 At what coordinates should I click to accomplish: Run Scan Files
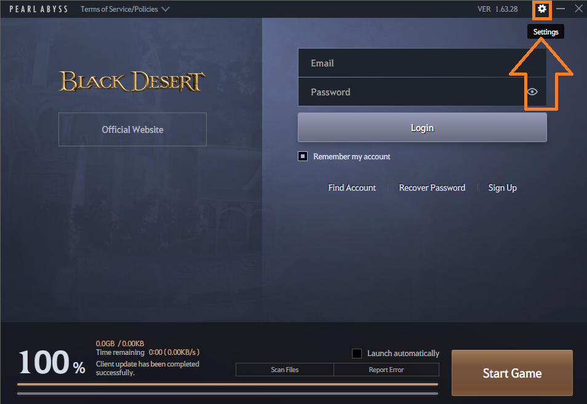coord(285,370)
